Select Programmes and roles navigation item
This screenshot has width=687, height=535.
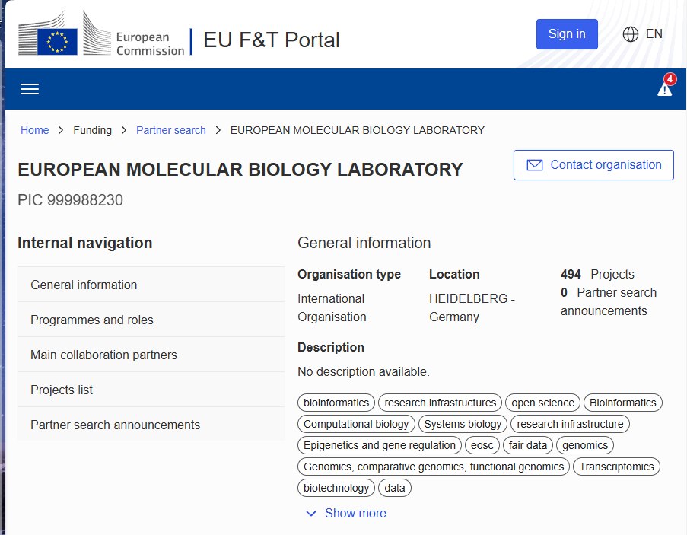pyautogui.click(x=151, y=320)
